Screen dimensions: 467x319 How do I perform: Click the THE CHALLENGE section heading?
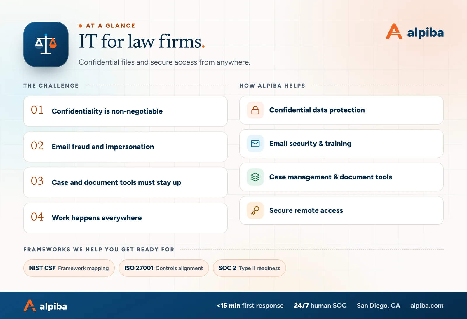tap(51, 86)
